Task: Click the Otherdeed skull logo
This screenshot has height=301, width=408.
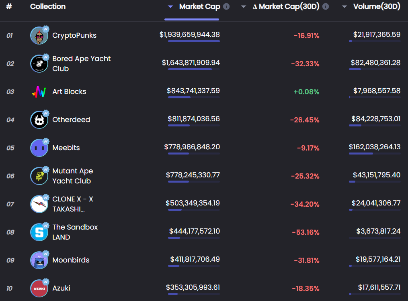Action: (39, 120)
